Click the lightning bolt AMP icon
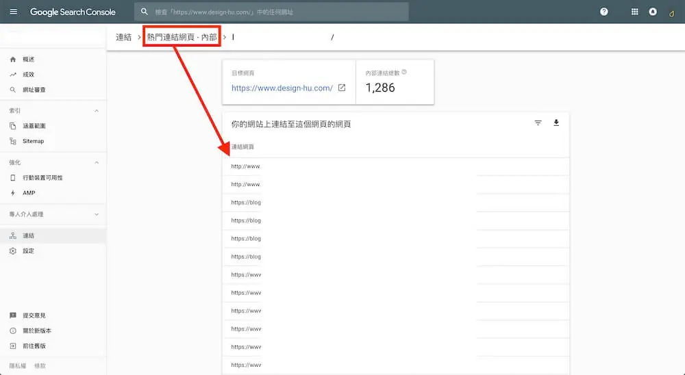Image resolution: width=685 pixels, height=375 pixels. click(12, 193)
